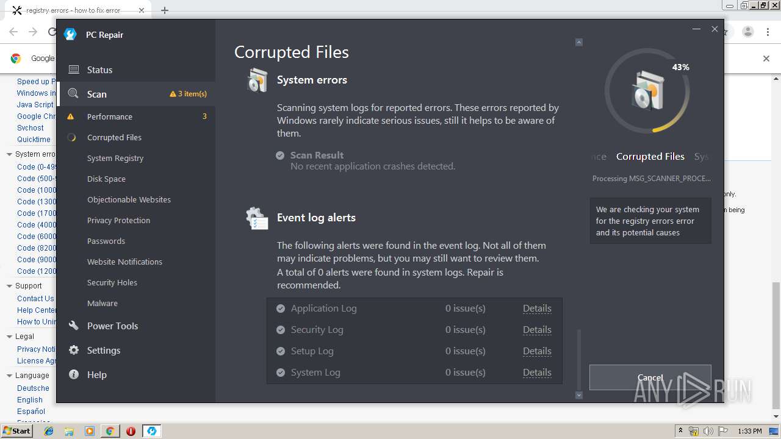The image size is (781, 439).
Task: Click the scroll up arrow in content
Action: [579, 42]
